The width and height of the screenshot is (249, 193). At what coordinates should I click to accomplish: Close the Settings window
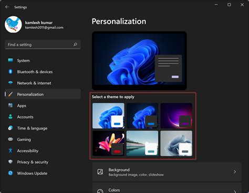(x=242, y=5)
